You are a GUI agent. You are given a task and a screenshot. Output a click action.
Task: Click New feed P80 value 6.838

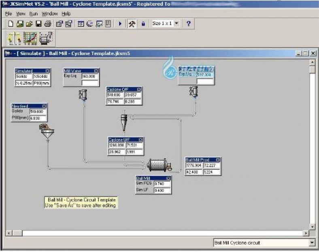click(38, 118)
